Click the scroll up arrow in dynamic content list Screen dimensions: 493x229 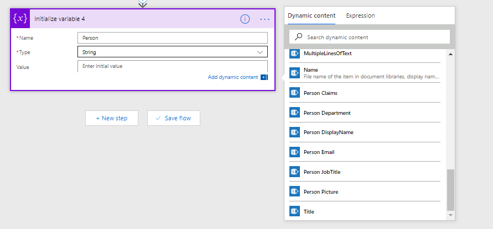pos(450,54)
